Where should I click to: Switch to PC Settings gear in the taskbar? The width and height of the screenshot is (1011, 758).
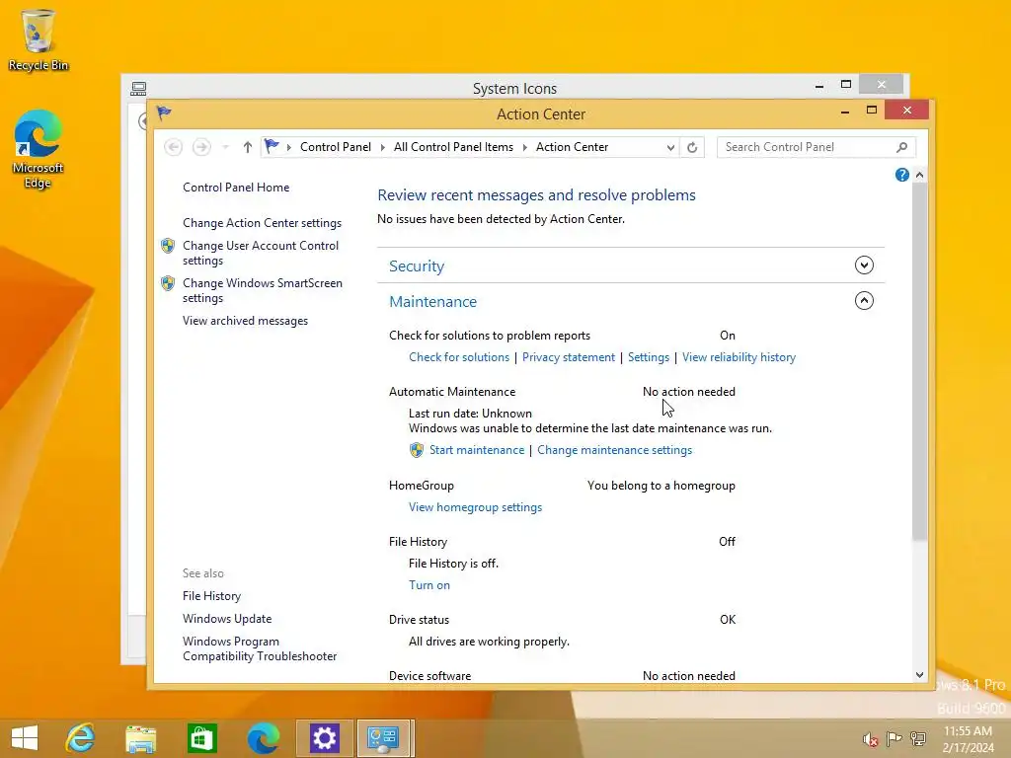point(324,738)
